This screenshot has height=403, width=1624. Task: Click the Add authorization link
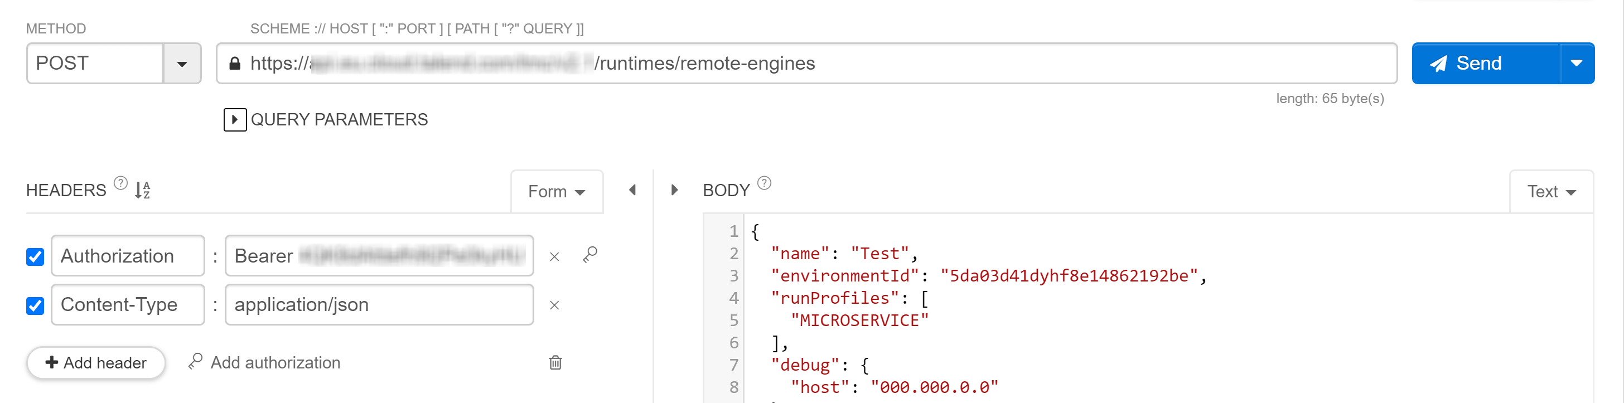pos(264,363)
